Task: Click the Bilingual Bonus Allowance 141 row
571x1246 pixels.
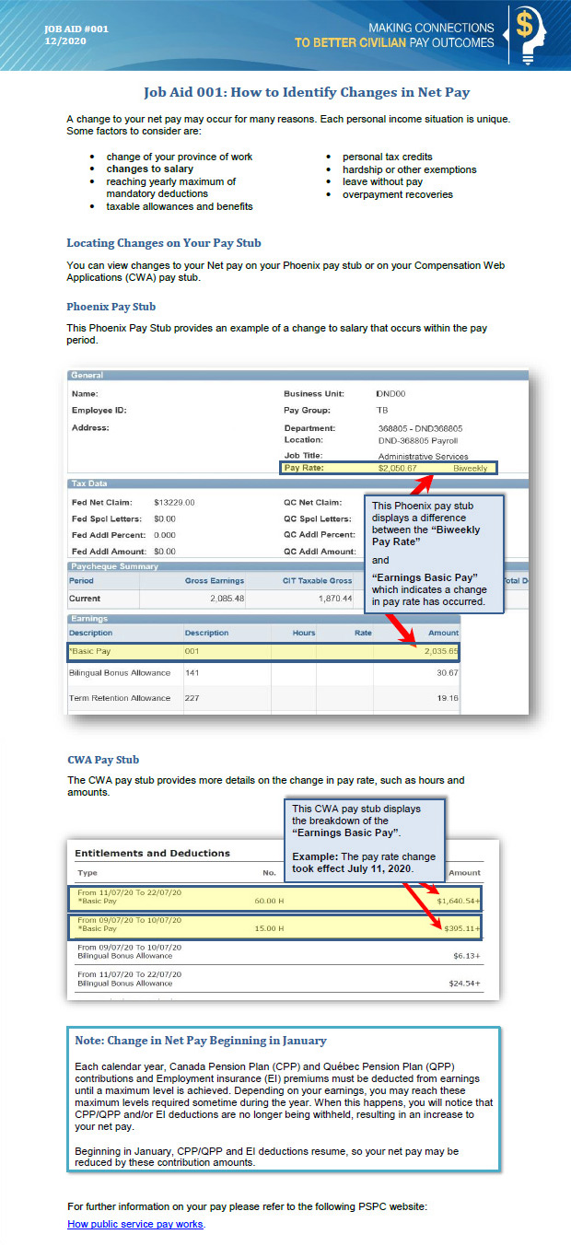Action: click(x=262, y=673)
